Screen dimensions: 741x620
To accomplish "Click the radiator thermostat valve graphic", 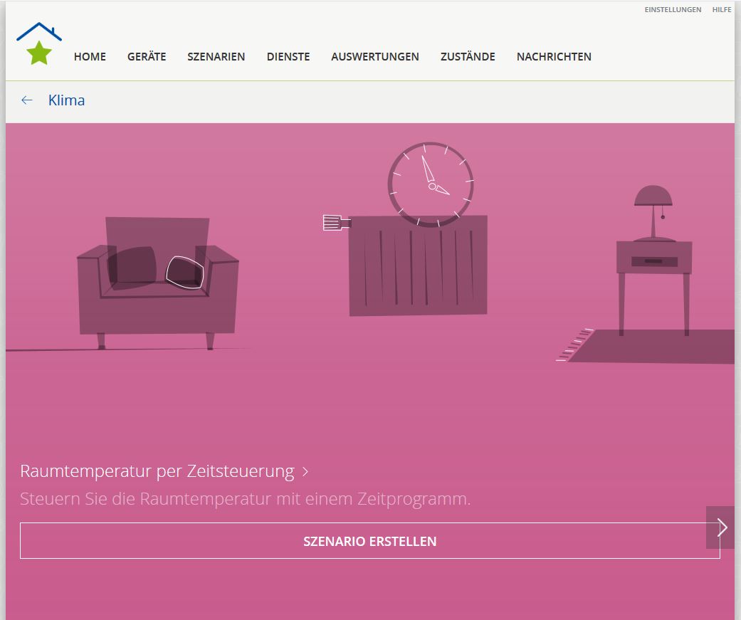I will tap(335, 224).
